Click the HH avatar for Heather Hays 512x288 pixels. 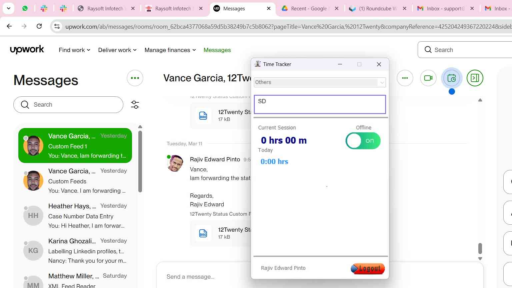[x=33, y=216]
